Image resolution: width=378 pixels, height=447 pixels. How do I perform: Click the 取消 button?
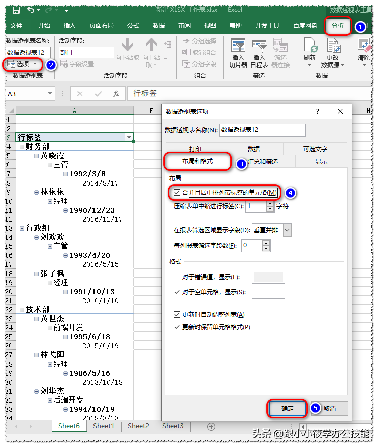pyautogui.click(x=330, y=409)
